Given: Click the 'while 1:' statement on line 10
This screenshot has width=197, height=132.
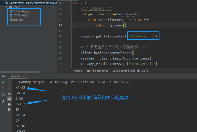Looking at the screenshot, I should [80, 3].
